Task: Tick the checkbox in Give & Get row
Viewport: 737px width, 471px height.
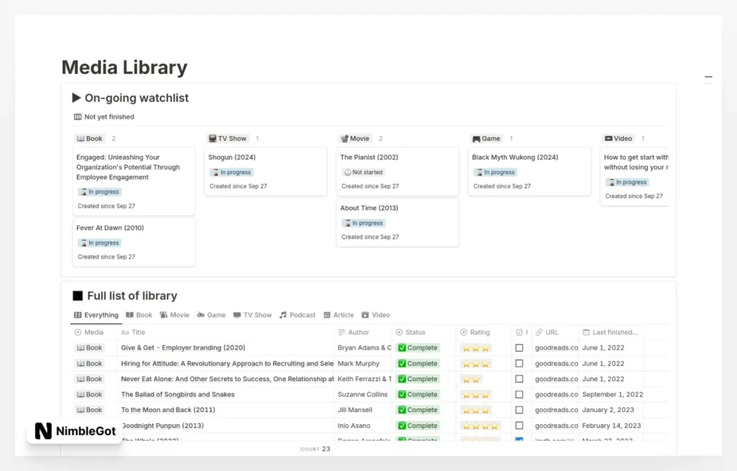Action: click(x=519, y=348)
